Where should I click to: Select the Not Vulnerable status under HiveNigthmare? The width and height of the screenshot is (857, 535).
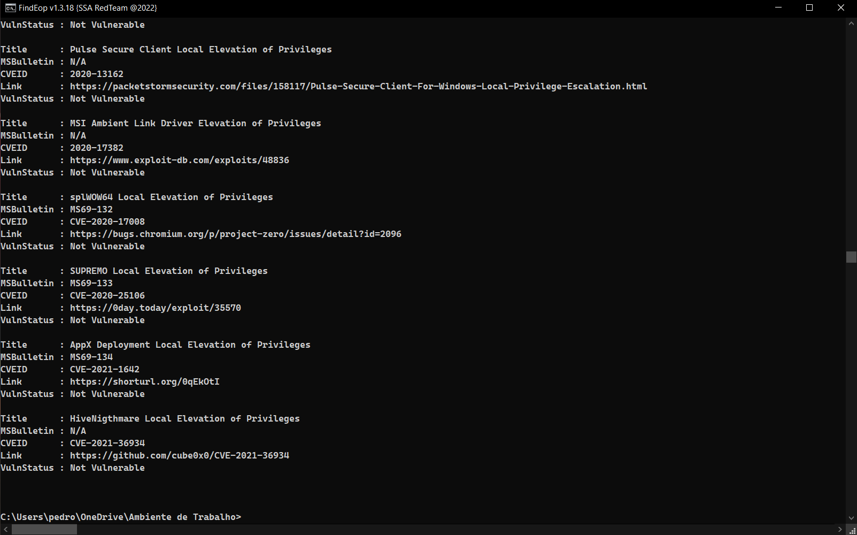coord(107,468)
